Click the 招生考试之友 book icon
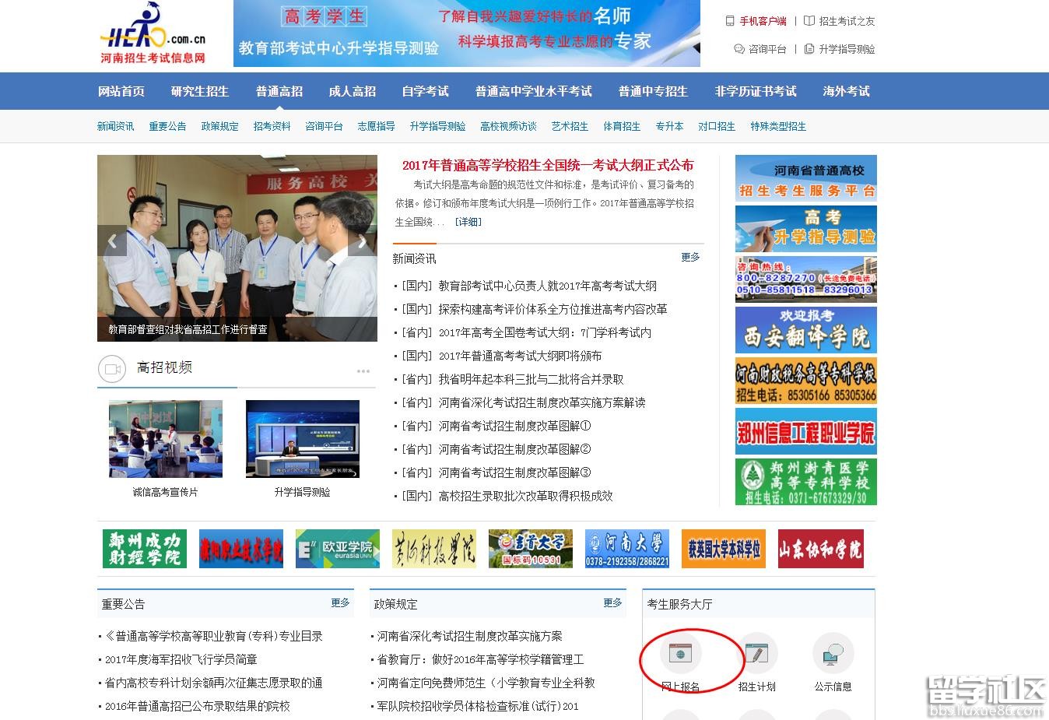 pos(809,21)
